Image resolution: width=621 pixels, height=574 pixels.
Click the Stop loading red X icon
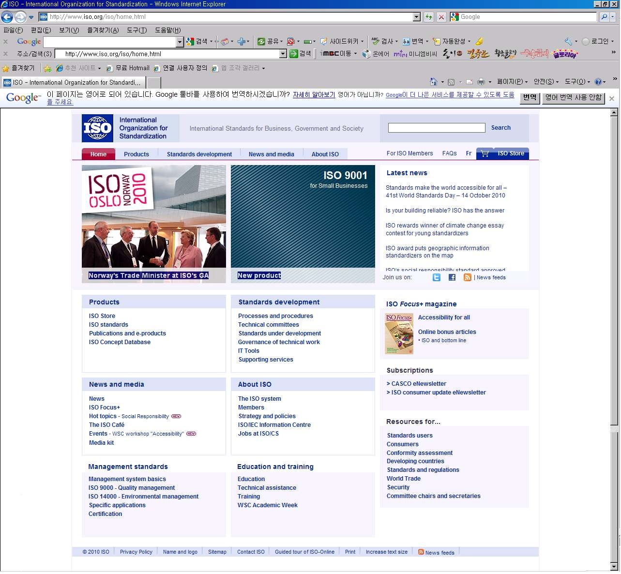[441, 17]
